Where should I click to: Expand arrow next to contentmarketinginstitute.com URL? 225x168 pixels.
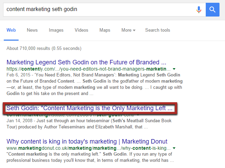pyautogui.click(x=138, y=115)
